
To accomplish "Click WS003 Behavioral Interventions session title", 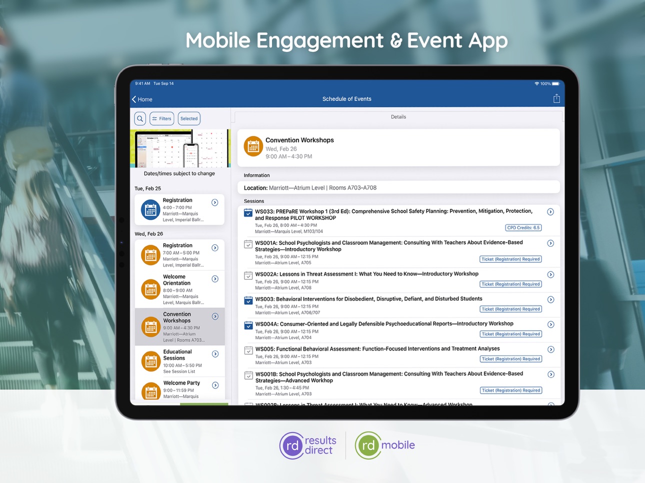I will click(369, 299).
